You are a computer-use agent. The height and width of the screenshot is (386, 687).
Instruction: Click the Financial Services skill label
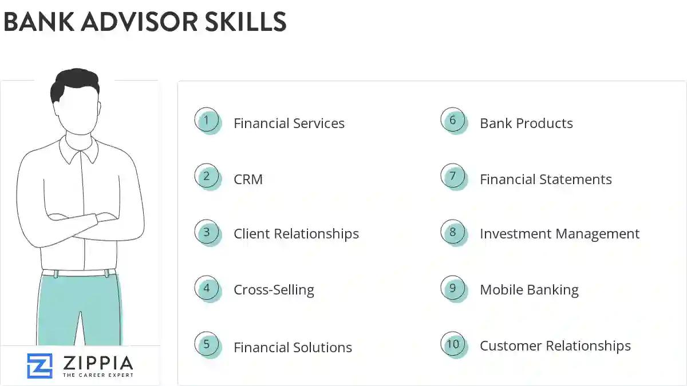[289, 124]
